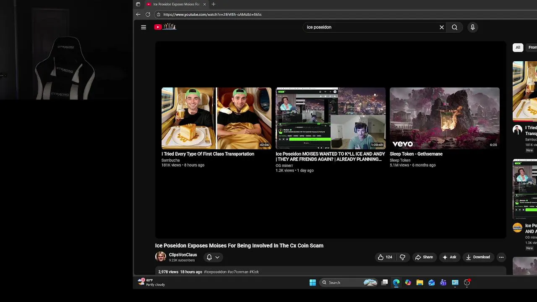Open the monitor app icon on taskbar

[x=455, y=283]
